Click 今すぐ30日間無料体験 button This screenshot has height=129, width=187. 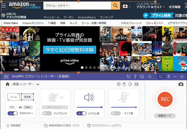[x=70, y=50]
